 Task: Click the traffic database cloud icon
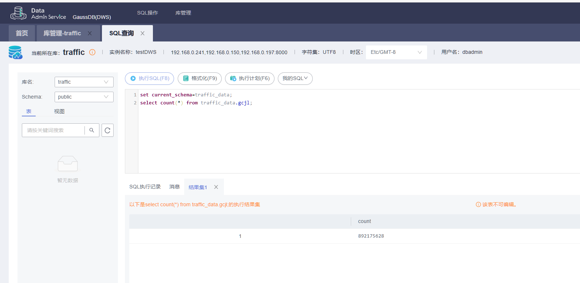point(15,52)
